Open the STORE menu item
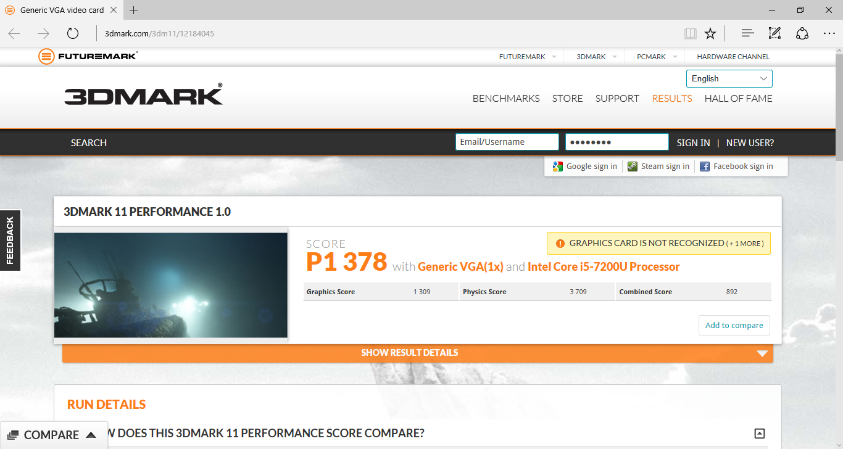The width and height of the screenshot is (843, 449). tap(568, 99)
